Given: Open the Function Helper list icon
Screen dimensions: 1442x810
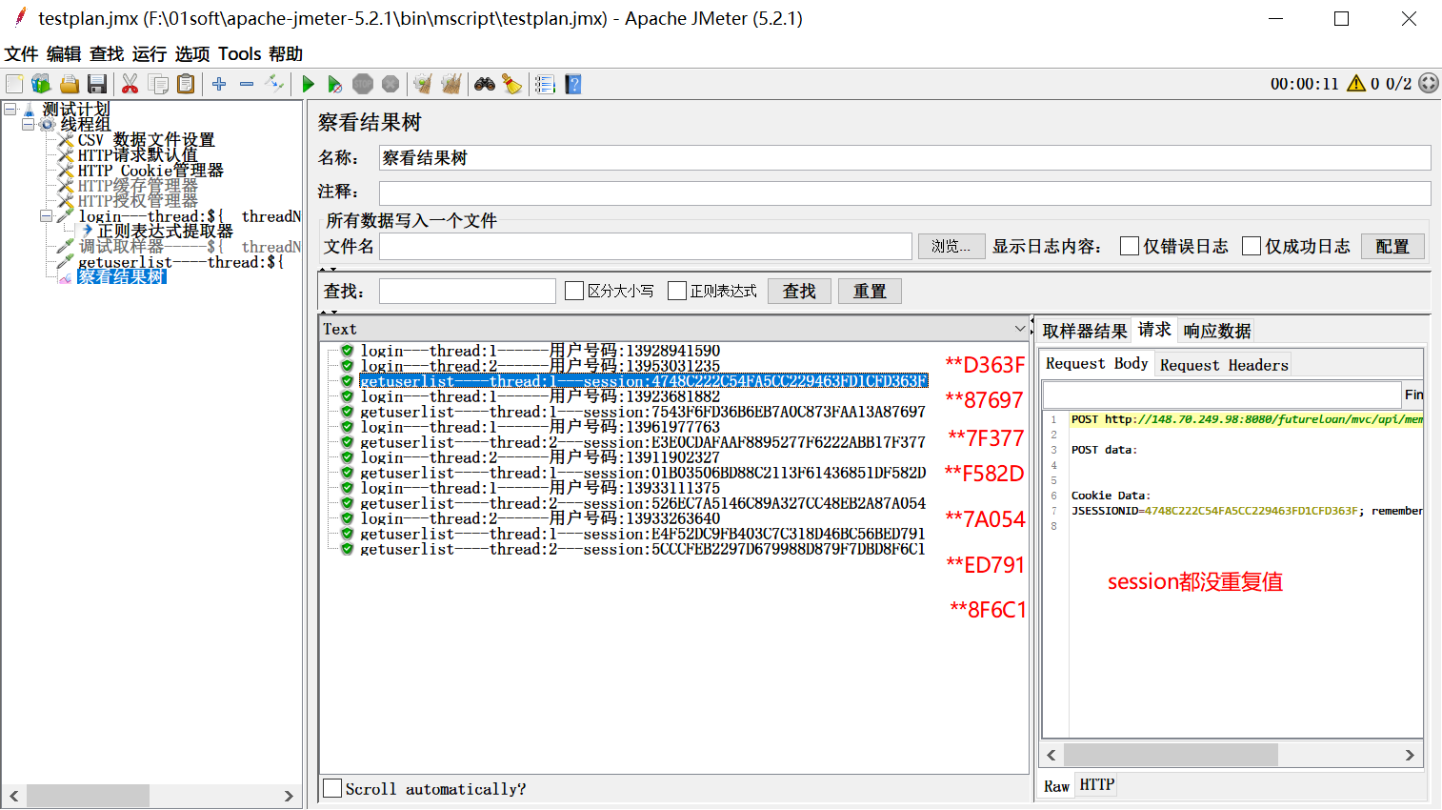Looking at the screenshot, I should point(545,85).
